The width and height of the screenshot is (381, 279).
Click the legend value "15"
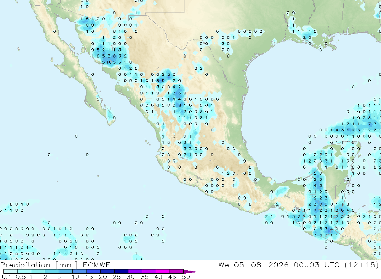coord(89,277)
